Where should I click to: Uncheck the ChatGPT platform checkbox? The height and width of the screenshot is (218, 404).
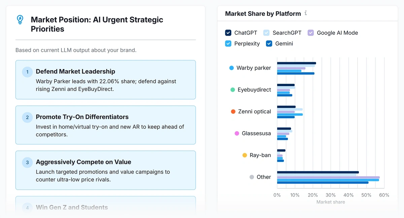[x=229, y=33]
